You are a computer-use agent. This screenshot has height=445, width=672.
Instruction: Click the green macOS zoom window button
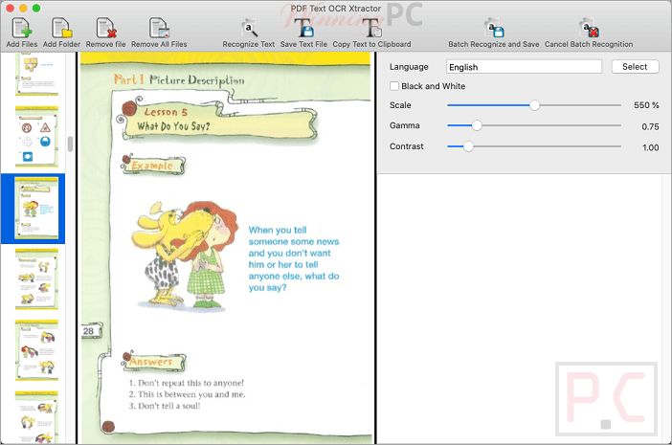[36, 9]
